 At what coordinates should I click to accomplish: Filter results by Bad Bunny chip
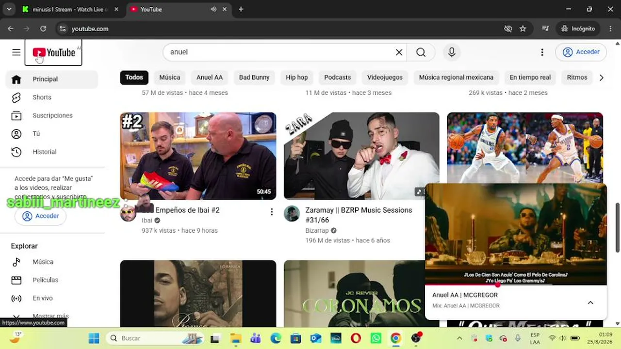pos(254,78)
